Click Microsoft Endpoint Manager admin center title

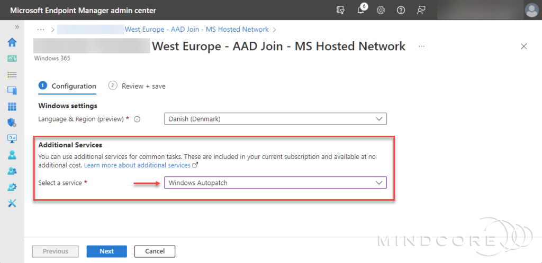[83, 11]
